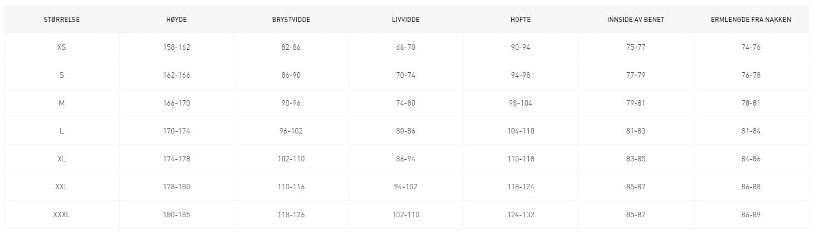813x232 pixels.
Task: Select the HØYDE column header
Action: point(176,20)
